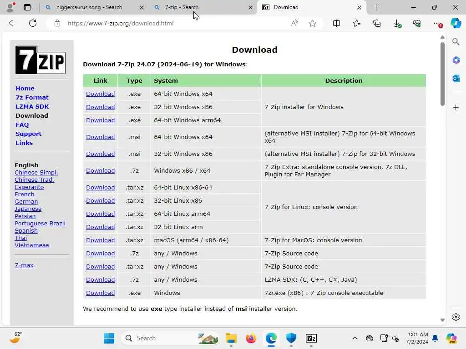Download .exe for 64-bit Windows x64

[x=101, y=94]
